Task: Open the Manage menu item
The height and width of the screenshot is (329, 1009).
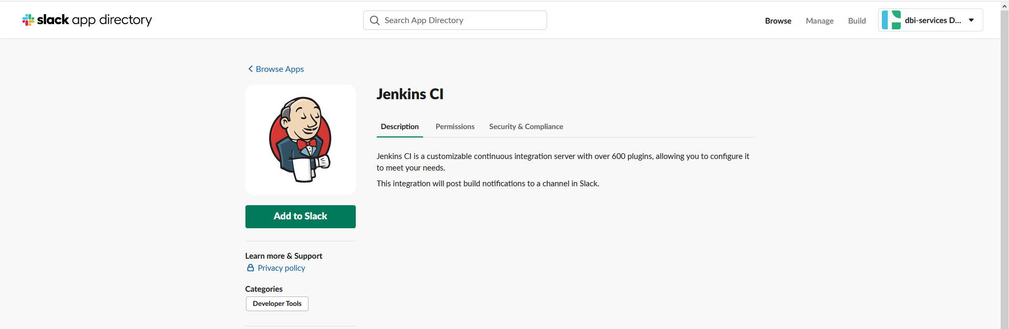Action: (x=819, y=21)
